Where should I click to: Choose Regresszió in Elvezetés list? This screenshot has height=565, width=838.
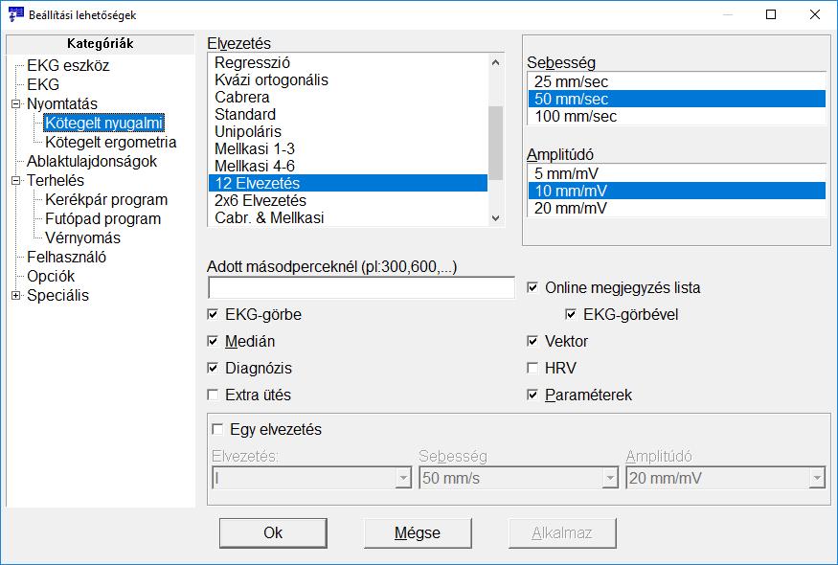click(348, 62)
